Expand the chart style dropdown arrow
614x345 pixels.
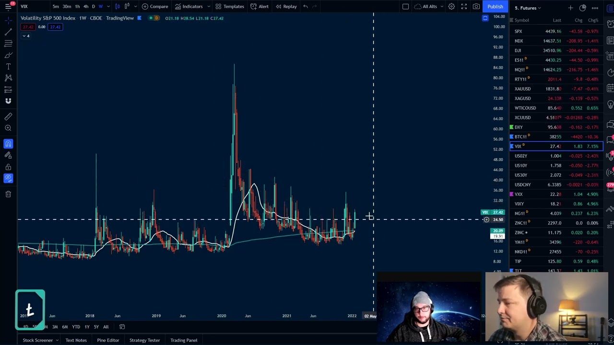[x=135, y=6]
